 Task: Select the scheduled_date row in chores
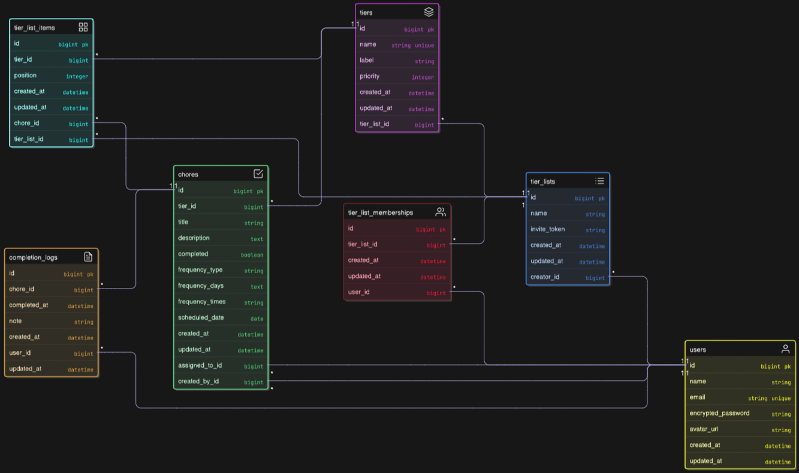pyautogui.click(x=221, y=318)
